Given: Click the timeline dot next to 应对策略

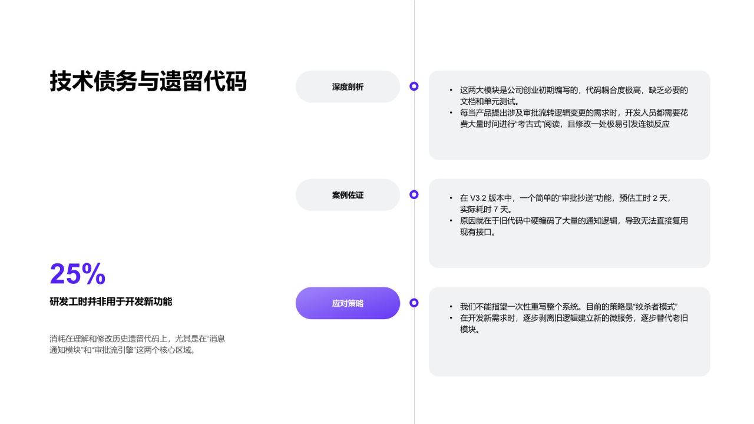Looking at the screenshot, I should (414, 303).
